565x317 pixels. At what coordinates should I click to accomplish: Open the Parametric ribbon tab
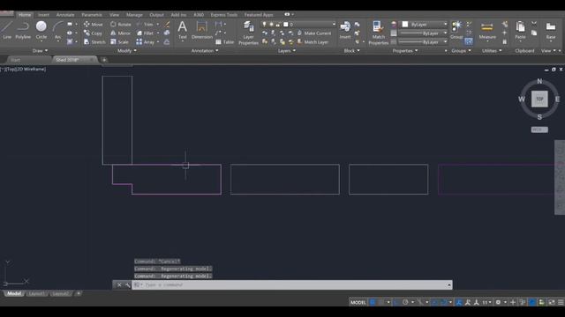[x=92, y=15]
